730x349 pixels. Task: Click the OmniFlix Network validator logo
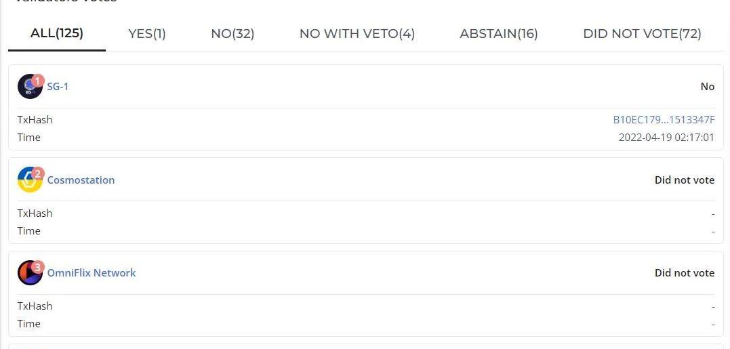[28, 274]
